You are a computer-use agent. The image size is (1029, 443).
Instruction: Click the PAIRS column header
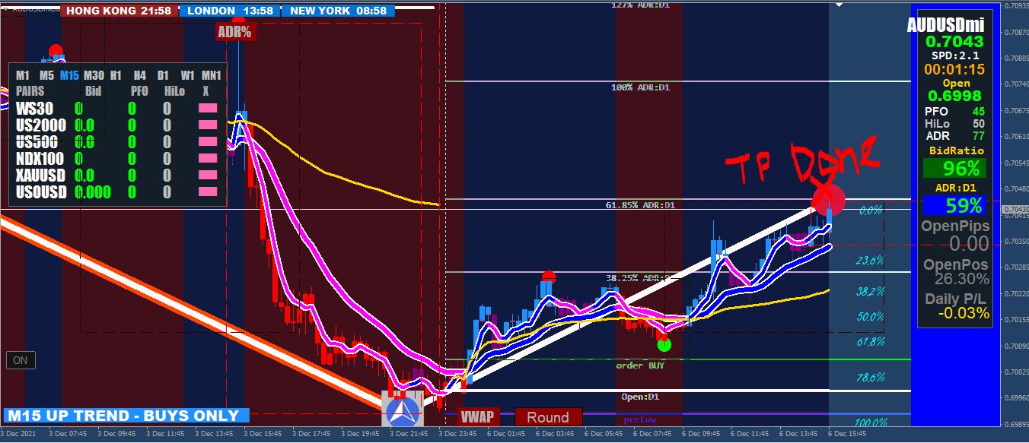click(x=30, y=91)
